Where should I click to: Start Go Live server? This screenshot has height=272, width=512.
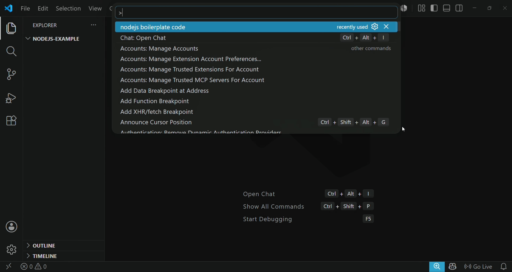click(478, 267)
